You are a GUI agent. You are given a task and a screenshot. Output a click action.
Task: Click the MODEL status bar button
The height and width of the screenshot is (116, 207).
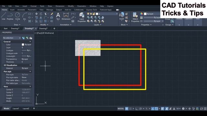tap(121, 109)
